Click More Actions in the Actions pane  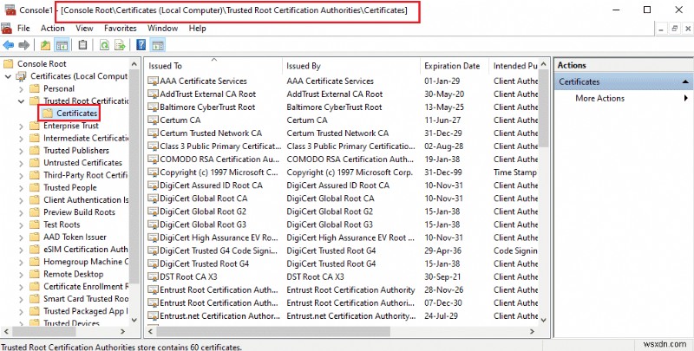point(599,98)
